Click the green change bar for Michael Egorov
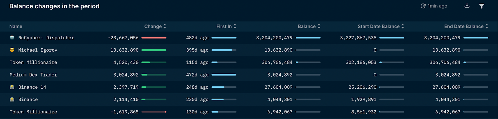The width and height of the screenshot is (498, 119). coord(154,50)
